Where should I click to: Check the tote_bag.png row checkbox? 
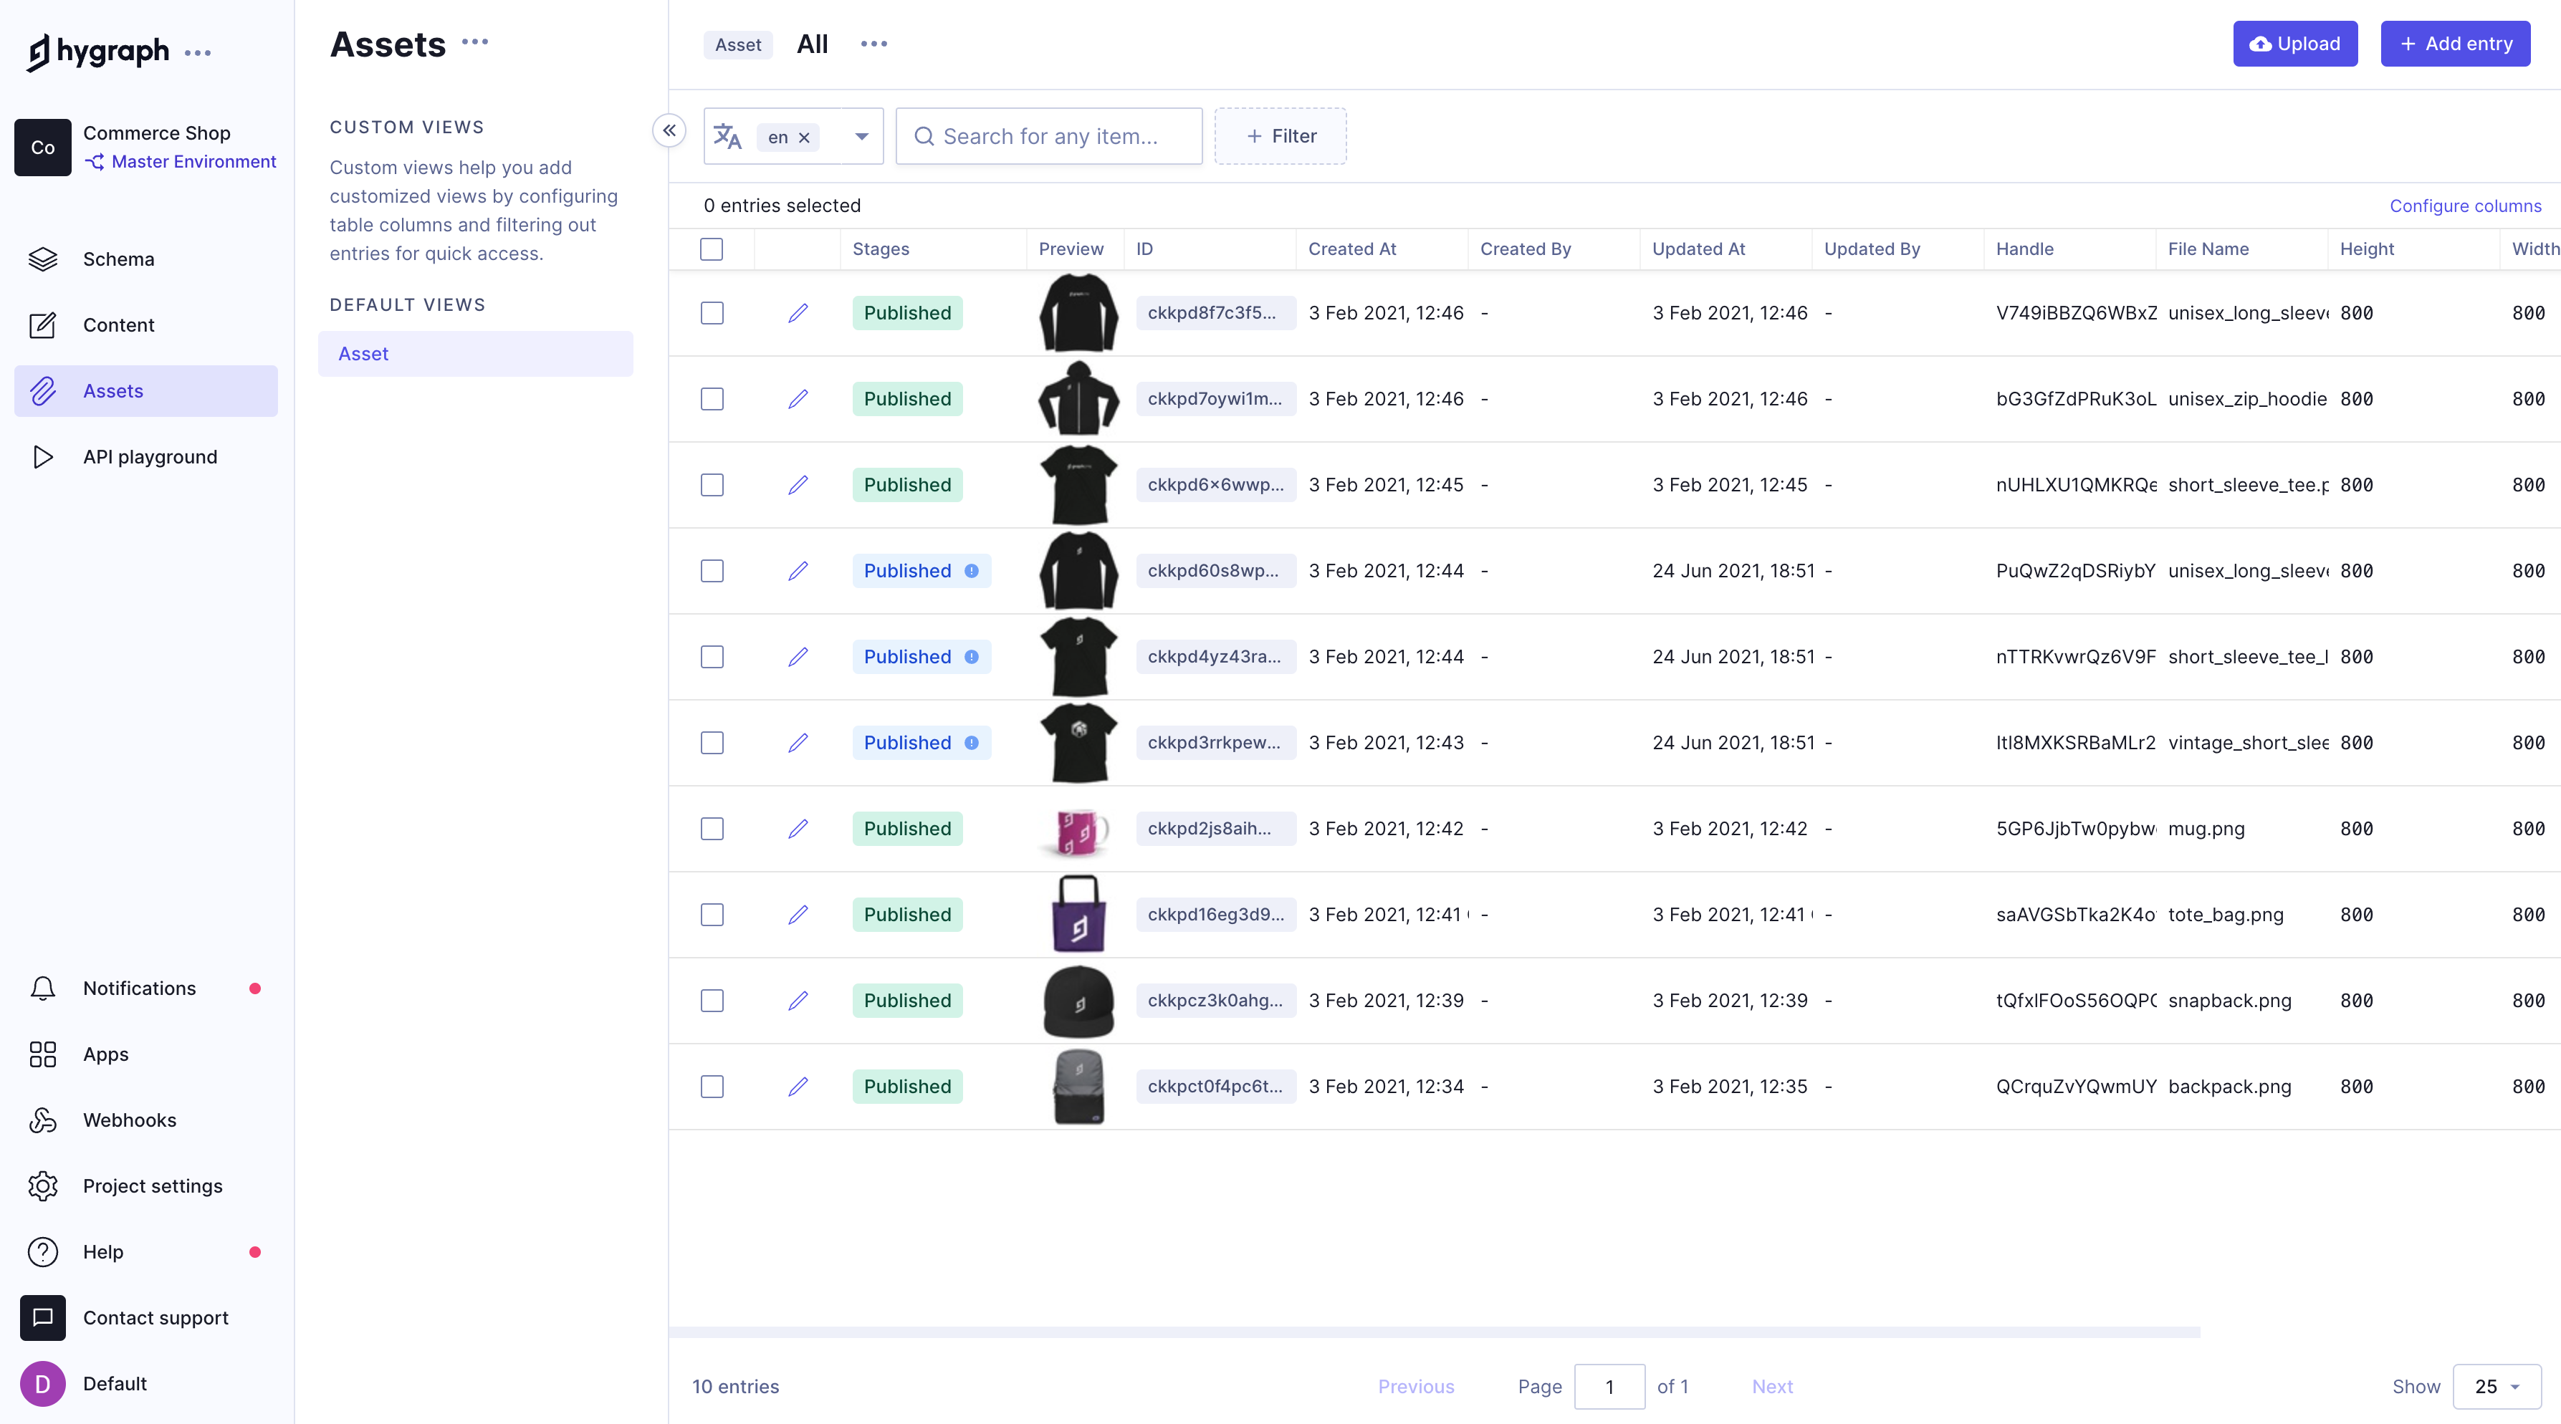[711, 914]
